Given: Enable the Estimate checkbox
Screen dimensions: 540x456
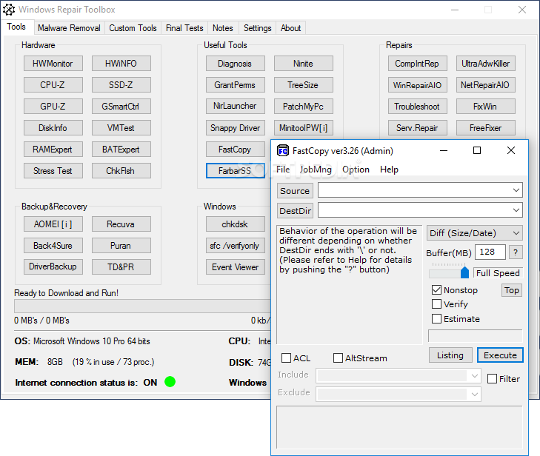Looking at the screenshot, I should click(436, 319).
